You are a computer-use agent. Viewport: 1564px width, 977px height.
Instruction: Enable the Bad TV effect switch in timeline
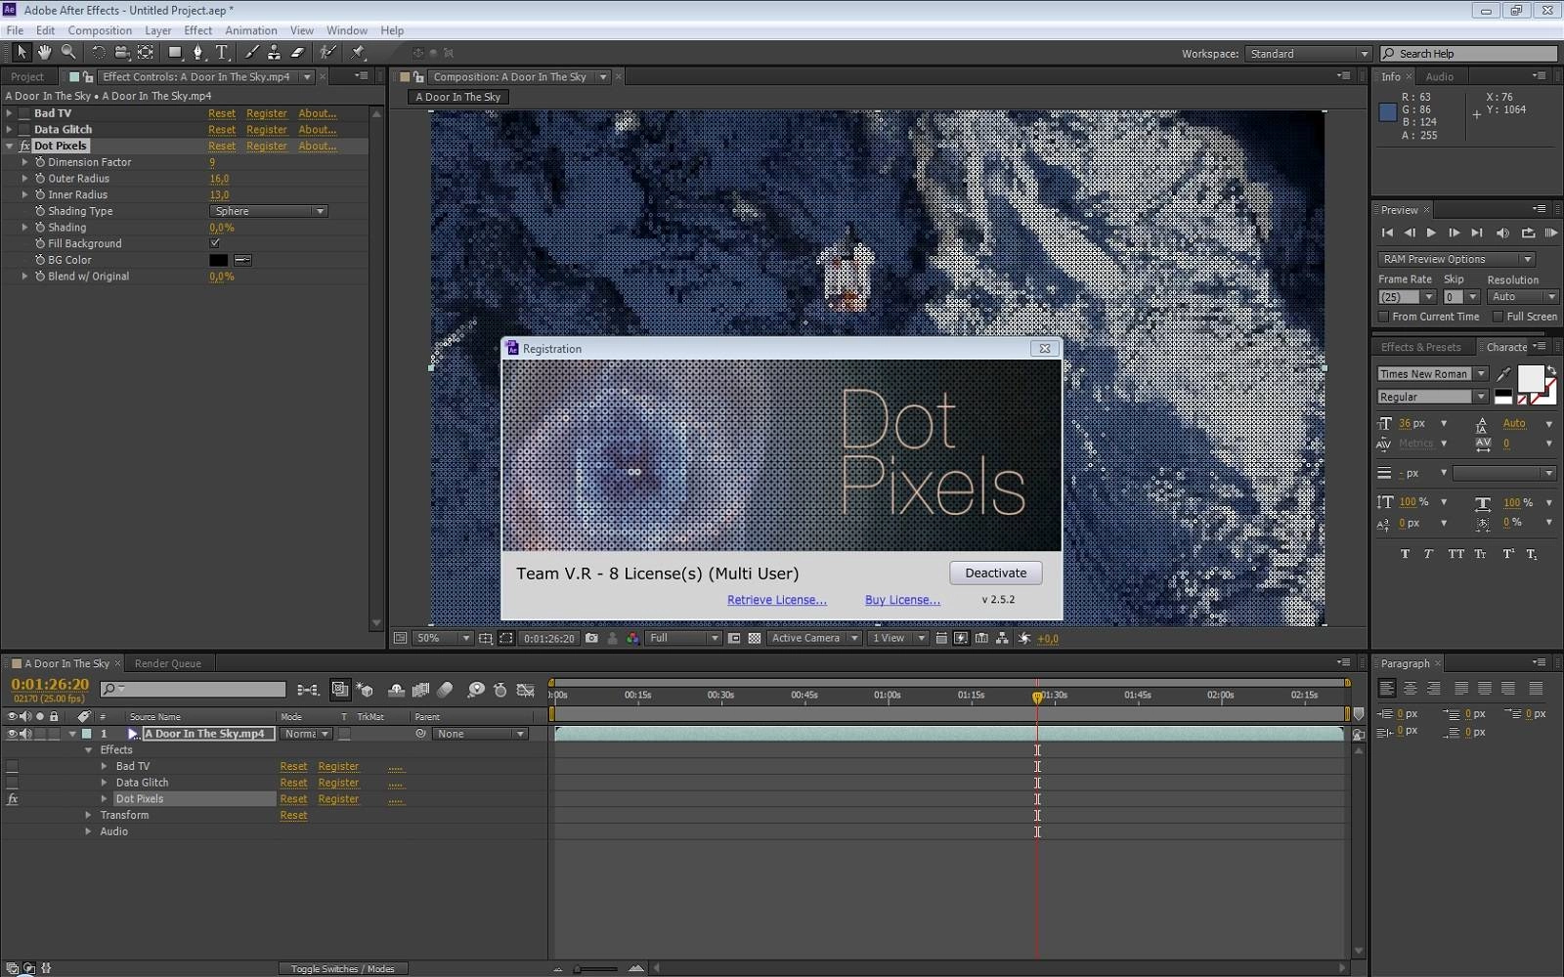(12, 767)
